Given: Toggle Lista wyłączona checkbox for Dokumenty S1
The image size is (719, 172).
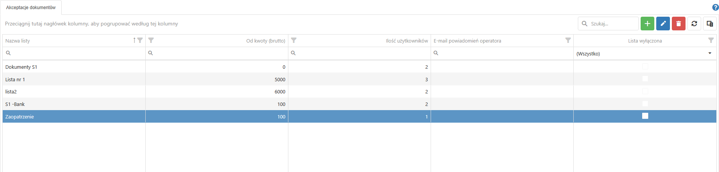Looking at the screenshot, I should tap(645, 66).
